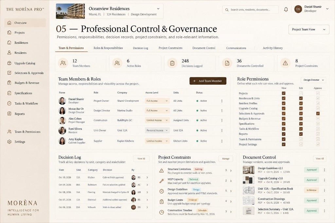The image size is (335, 223).
Task: Change Alex Cohen's Limited Access level
Action: [157, 120]
